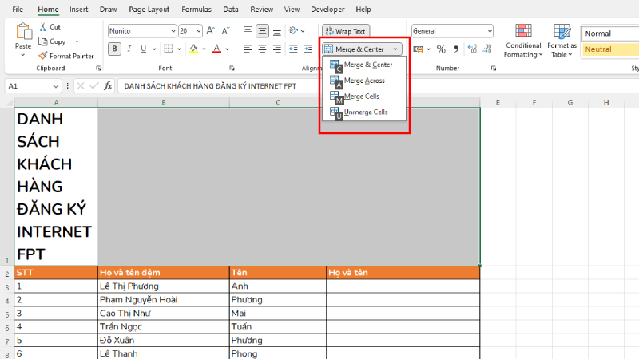Click cell containing Lê Thị Phương

click(163, 286)
